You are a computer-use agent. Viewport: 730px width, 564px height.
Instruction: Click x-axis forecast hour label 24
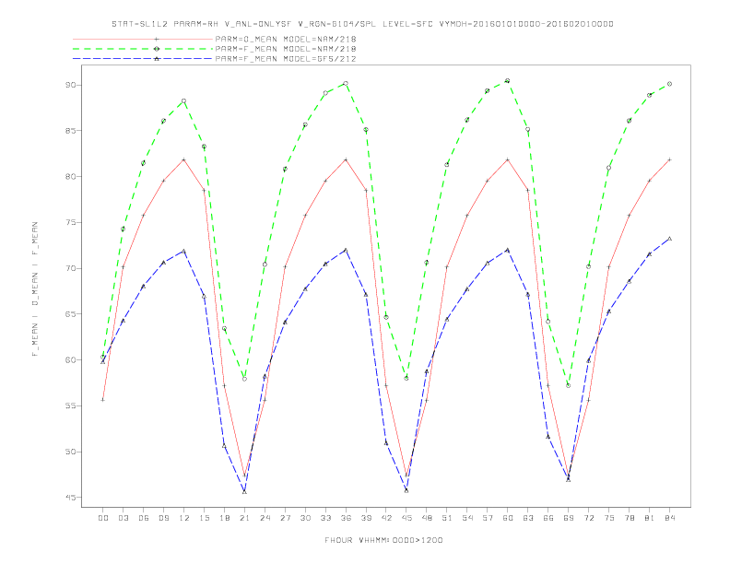265,518
